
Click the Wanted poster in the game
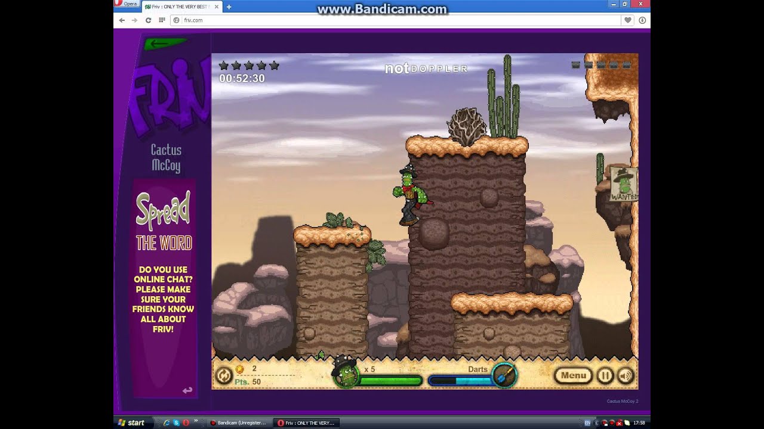[x=623, y=184]
